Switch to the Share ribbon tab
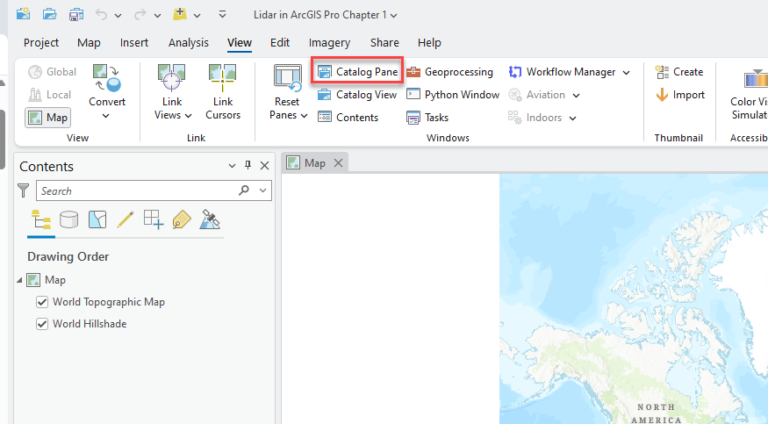 click(x=384, y=43)
